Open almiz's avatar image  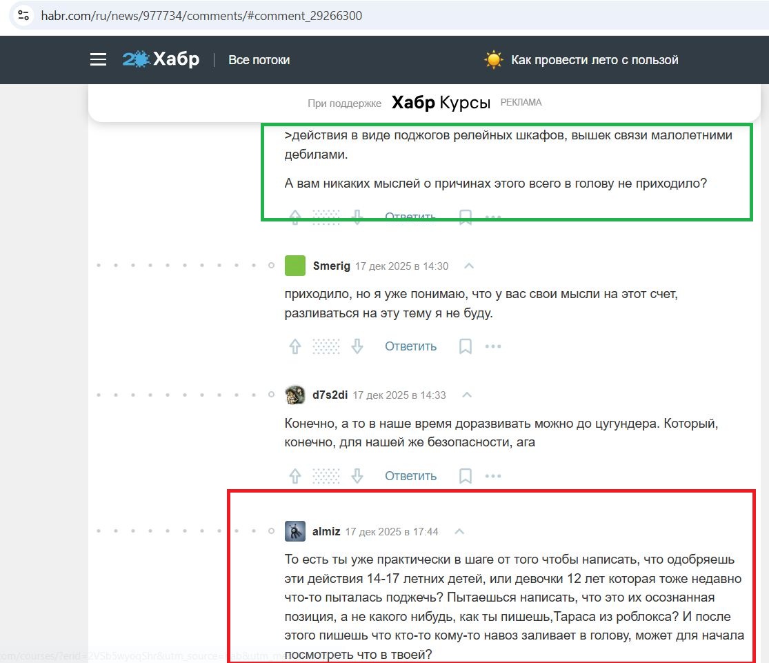(294, 531)
